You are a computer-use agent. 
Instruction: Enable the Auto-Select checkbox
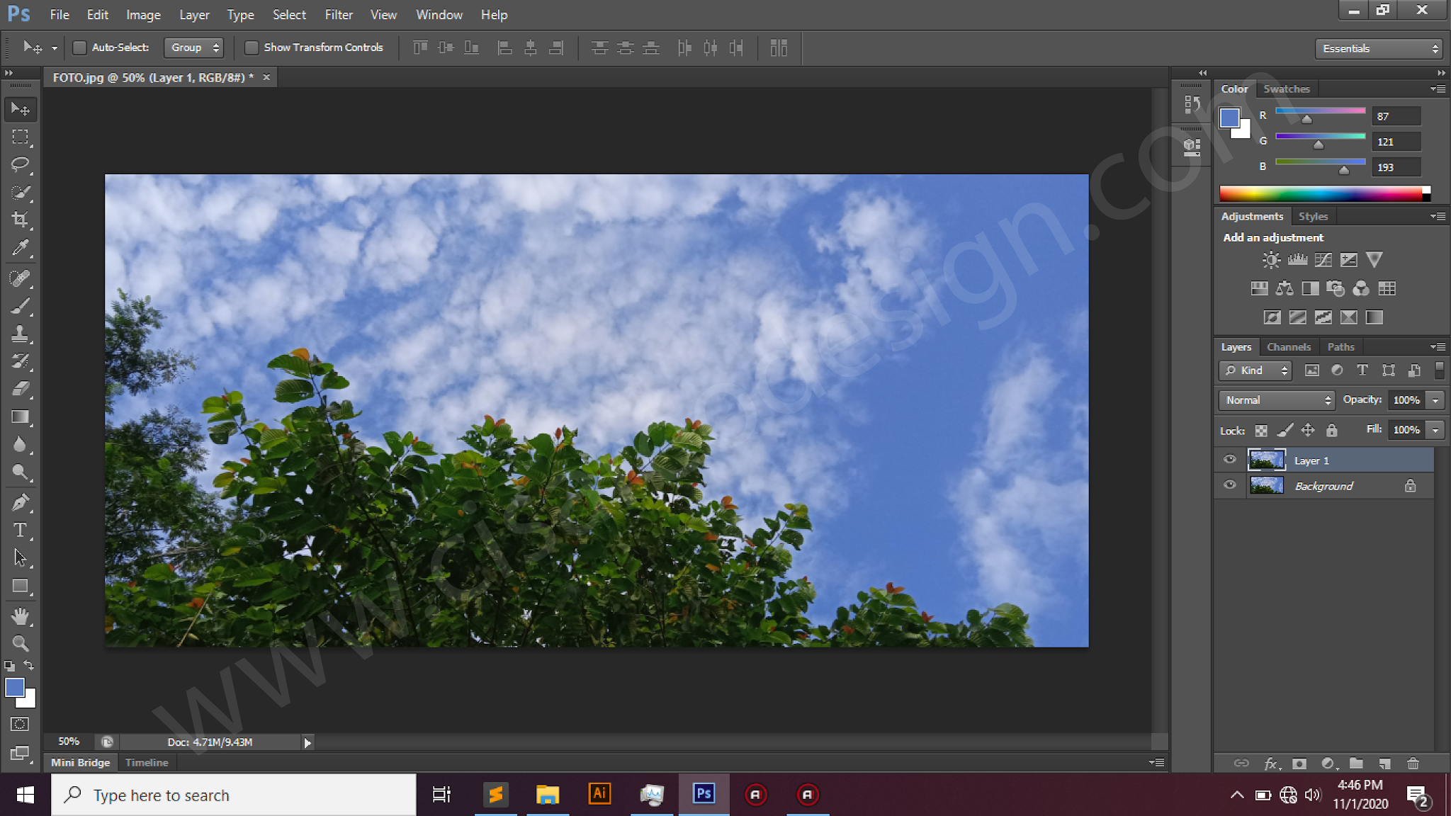79,47
